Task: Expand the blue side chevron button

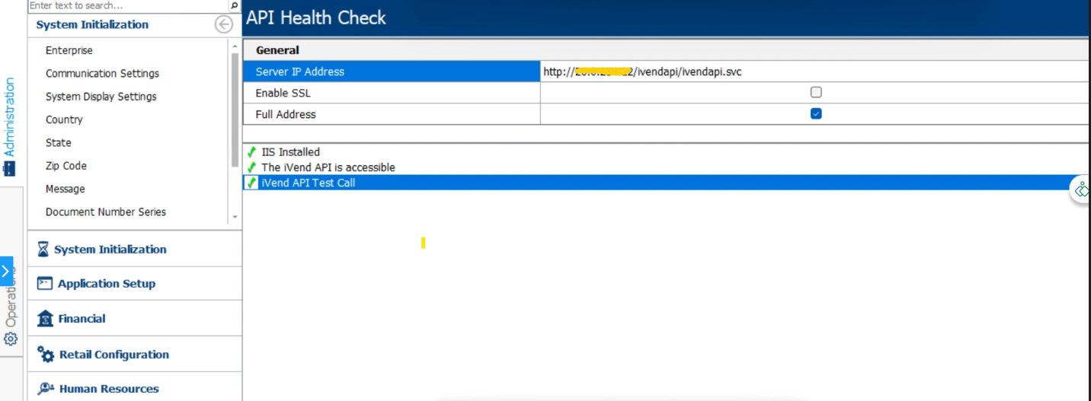Action: (6, 270)
